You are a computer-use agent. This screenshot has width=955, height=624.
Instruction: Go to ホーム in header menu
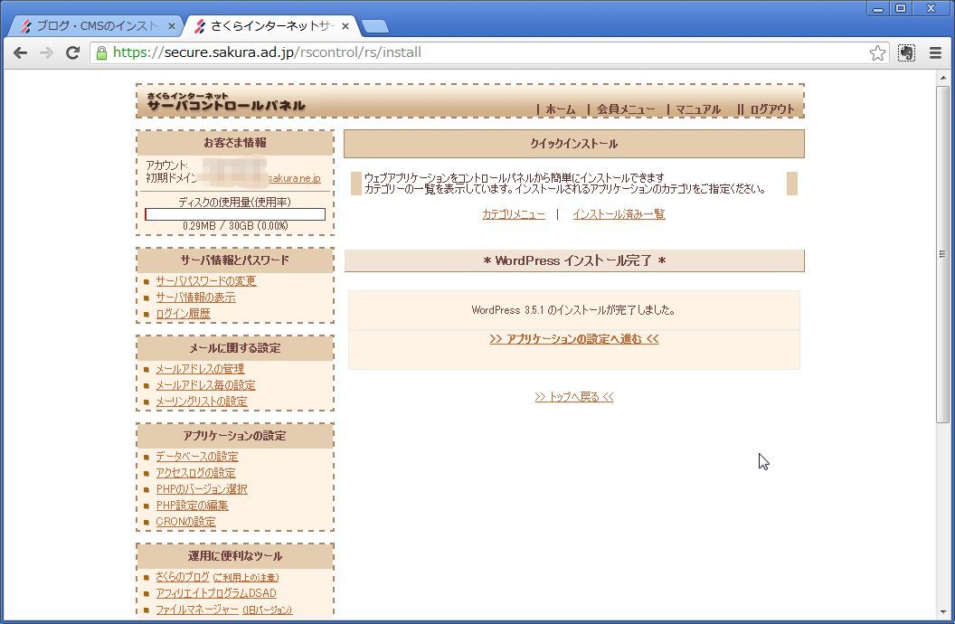coord(561,109)
